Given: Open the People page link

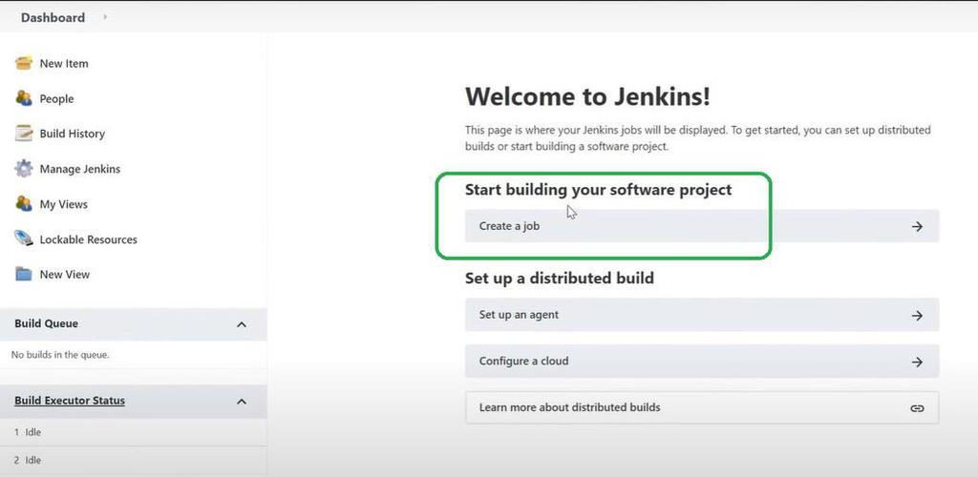Looking at the screenshot, I should 56,98.
